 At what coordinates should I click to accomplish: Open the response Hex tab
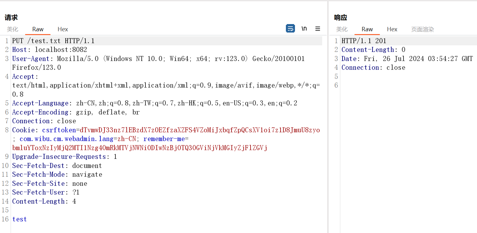point(392,29)
